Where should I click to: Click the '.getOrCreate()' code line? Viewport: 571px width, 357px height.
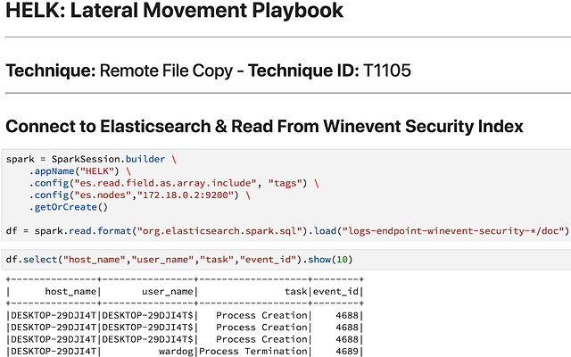[69, 207]
